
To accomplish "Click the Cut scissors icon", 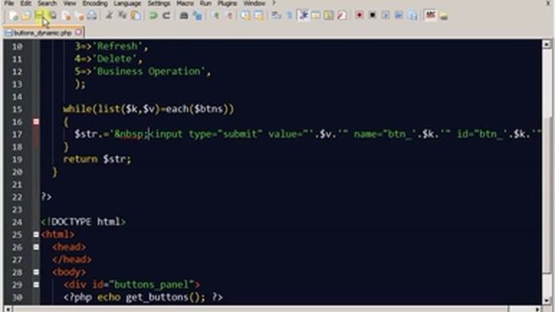I will pyautogui.click(x=109, y=16).
